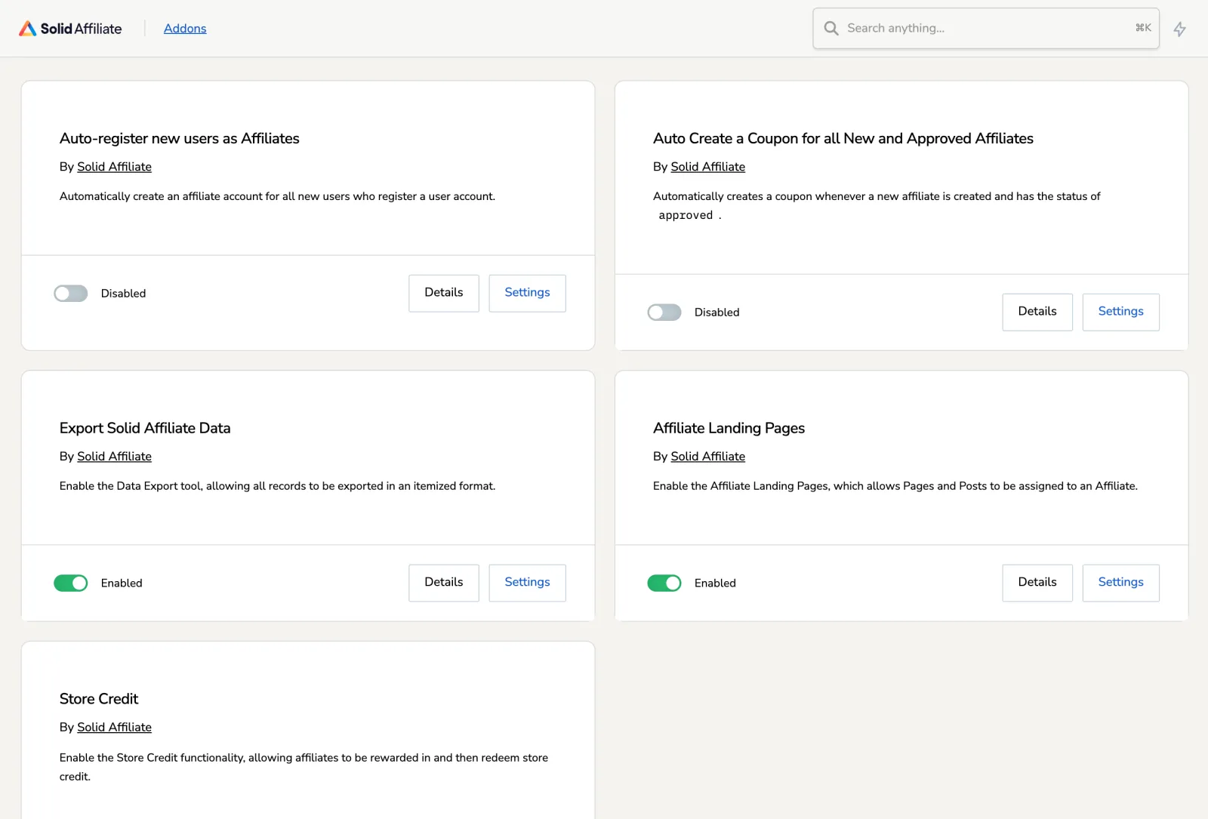Click the lightning bolt icon
The height and width of the screenshot is (819, 1208).
[1179, 29]
